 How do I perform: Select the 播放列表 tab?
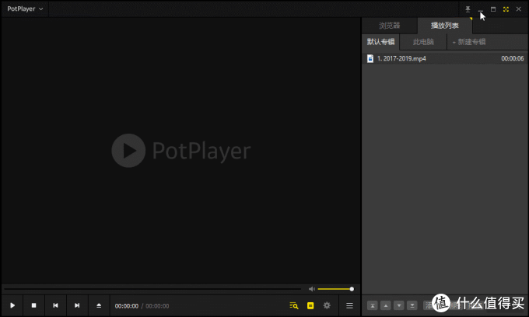445,26
